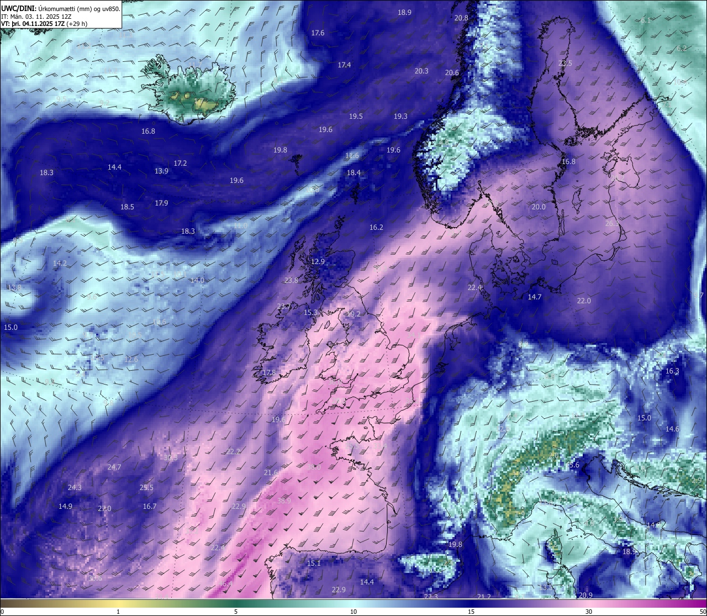Click the 17.8 value over Ireland
707x616 pixels.
tap(268, 373)
